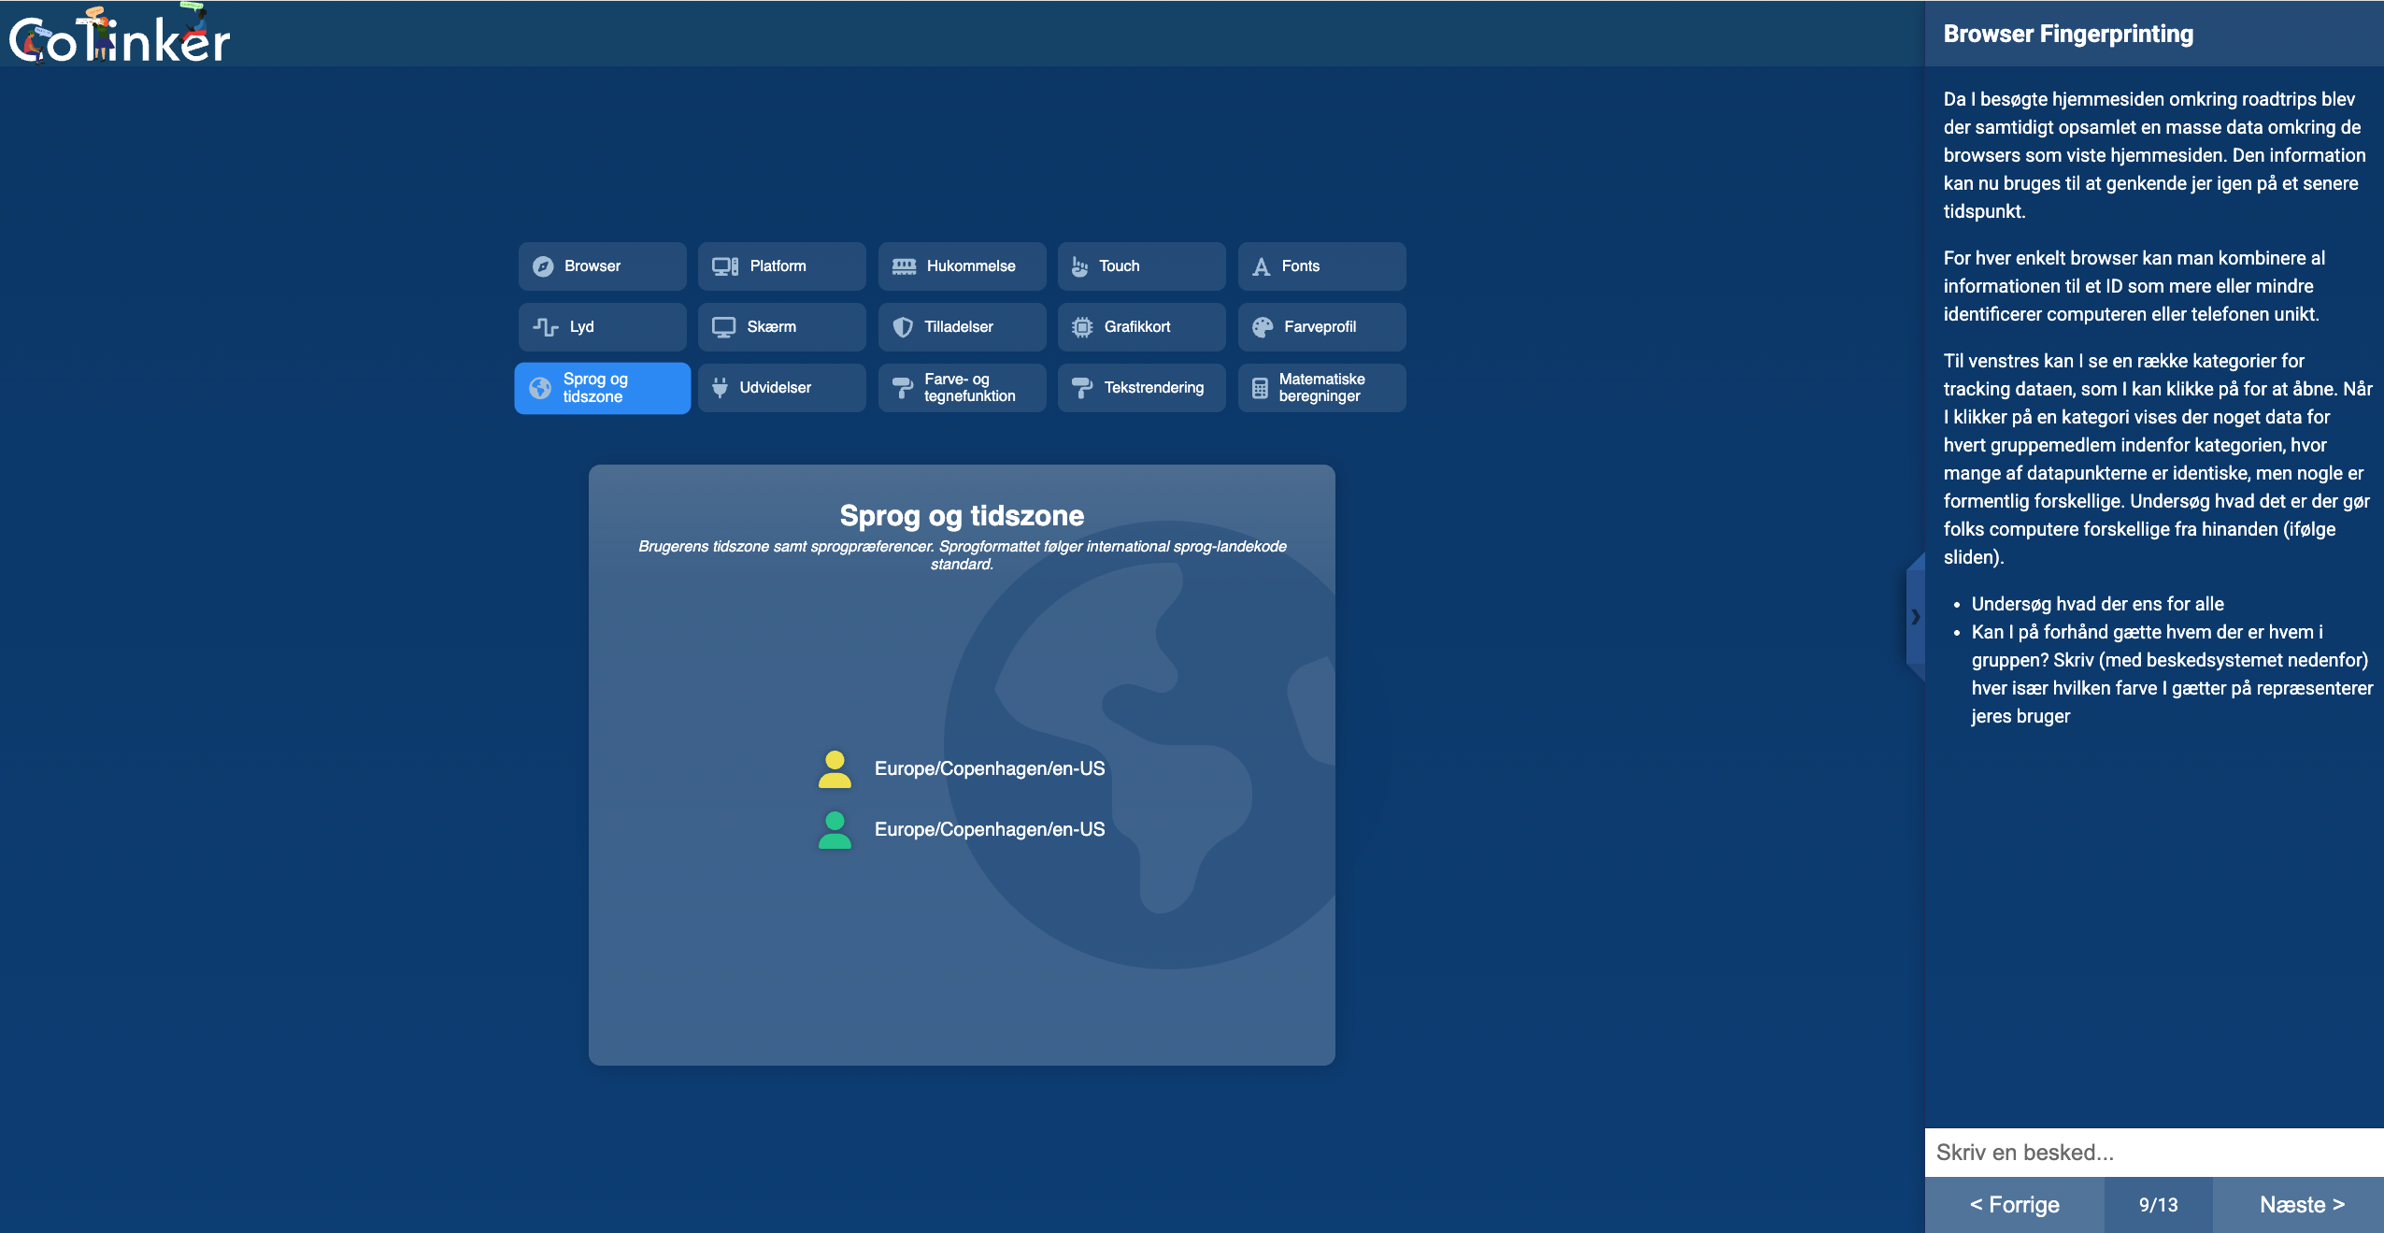Screen dimensions: 2384x1233
Task: Click the Matematiske beregninger calculator icon
Action: tap(1260, 388)
